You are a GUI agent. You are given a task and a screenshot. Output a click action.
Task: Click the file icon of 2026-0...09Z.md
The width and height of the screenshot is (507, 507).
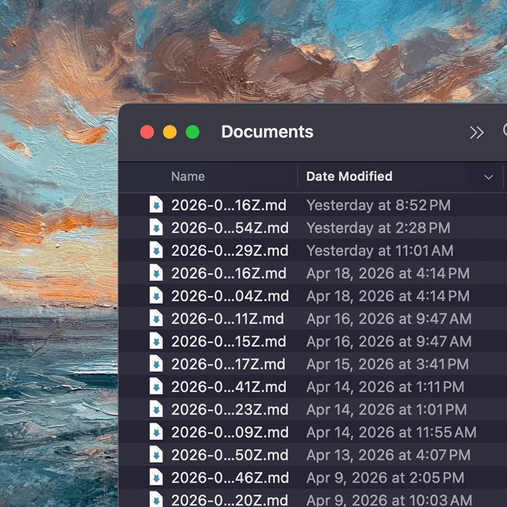tap(156, 431)
